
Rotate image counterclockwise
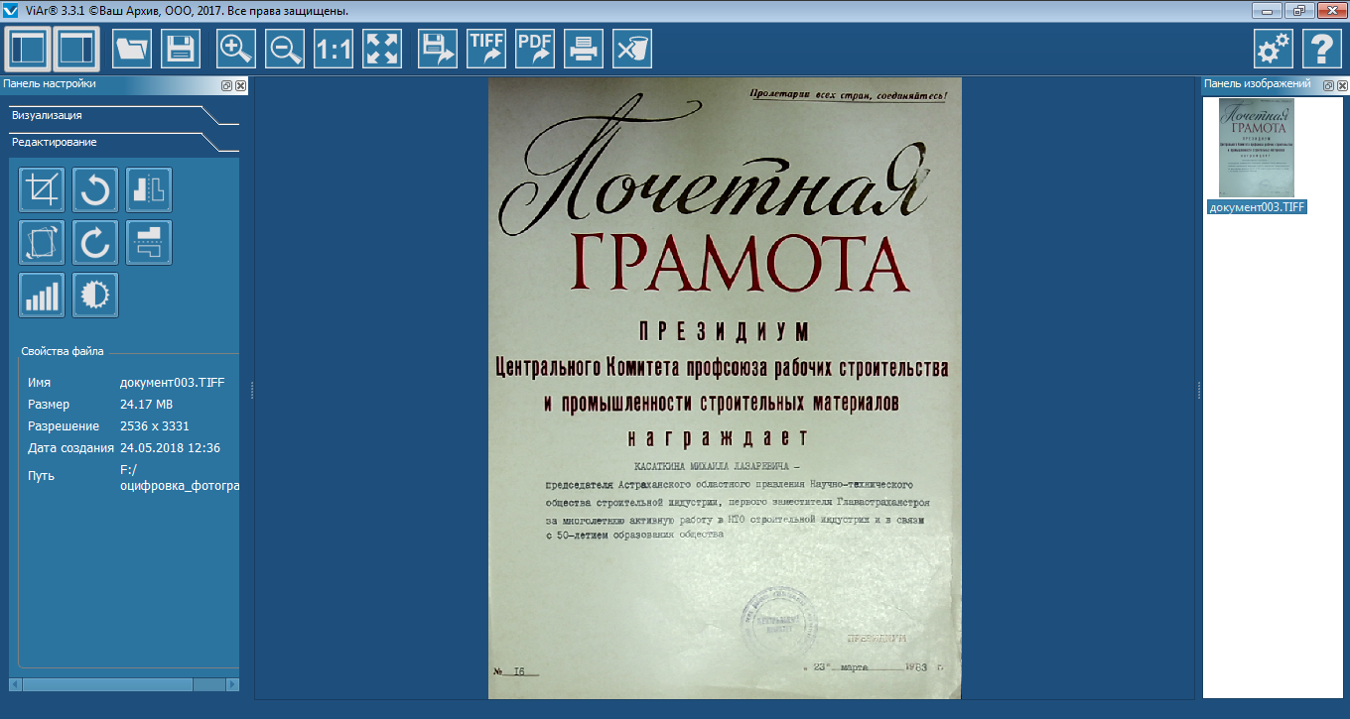tap(95, 189)
